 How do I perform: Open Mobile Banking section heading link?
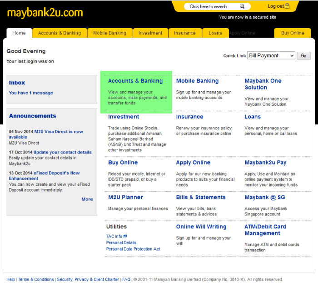tap(197, 81)
